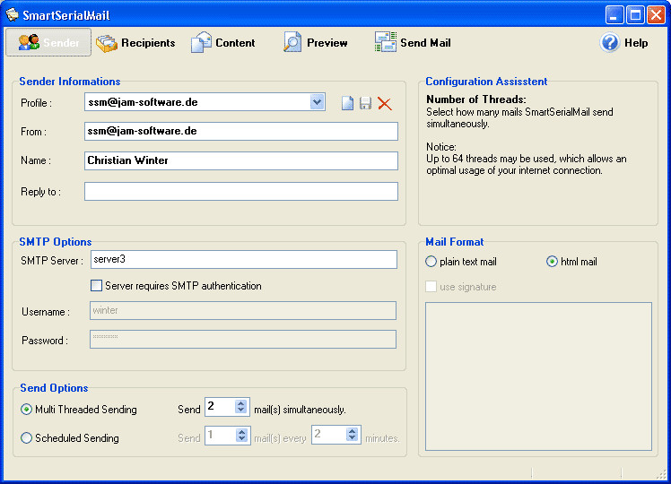Select plain text mail format
The image size is (671, 484).
coord(431,261)
